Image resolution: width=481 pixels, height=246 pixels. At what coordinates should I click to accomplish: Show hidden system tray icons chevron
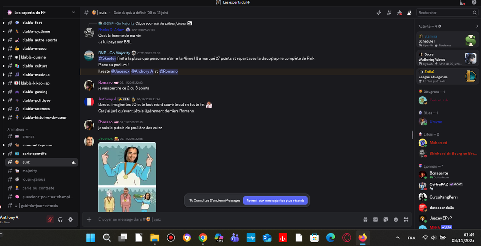(398, 238)
